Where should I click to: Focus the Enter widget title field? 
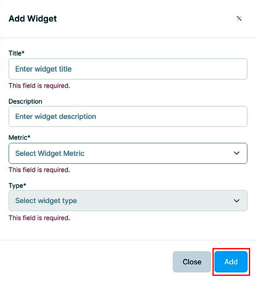coord(128,69)
